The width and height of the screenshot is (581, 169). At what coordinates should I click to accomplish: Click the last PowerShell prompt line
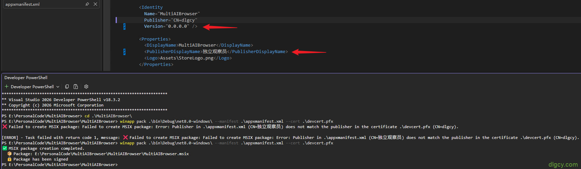click(x=60, y=165)
